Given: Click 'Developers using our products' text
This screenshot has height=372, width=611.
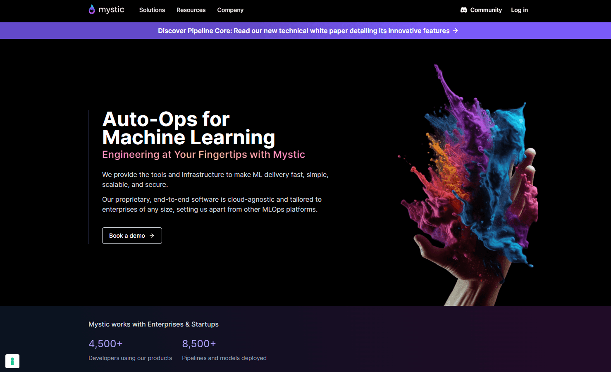Looking at the screenshot, I should [130, 358].
